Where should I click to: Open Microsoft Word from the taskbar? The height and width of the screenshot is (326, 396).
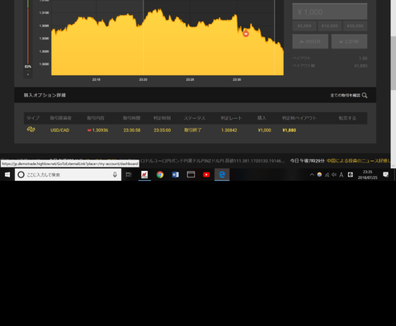point(175,174)
